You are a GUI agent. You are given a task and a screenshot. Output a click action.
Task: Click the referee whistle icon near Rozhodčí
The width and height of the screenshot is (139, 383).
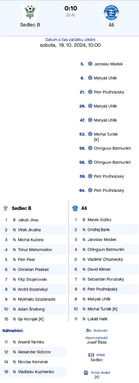(89, 330)
